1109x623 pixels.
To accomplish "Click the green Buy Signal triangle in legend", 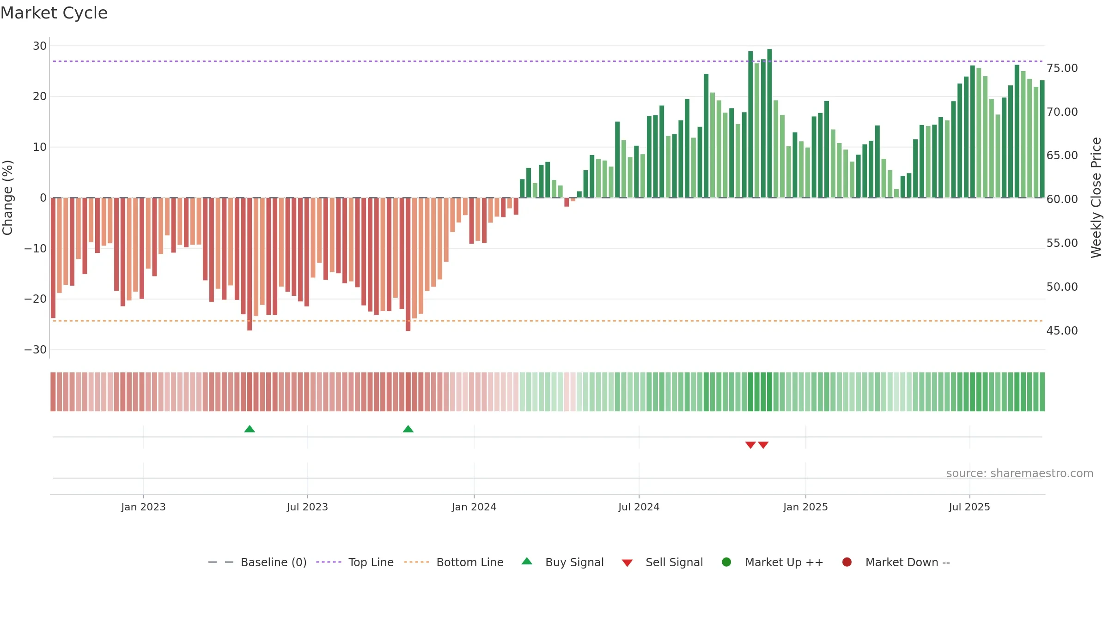I will click(527, 561).
